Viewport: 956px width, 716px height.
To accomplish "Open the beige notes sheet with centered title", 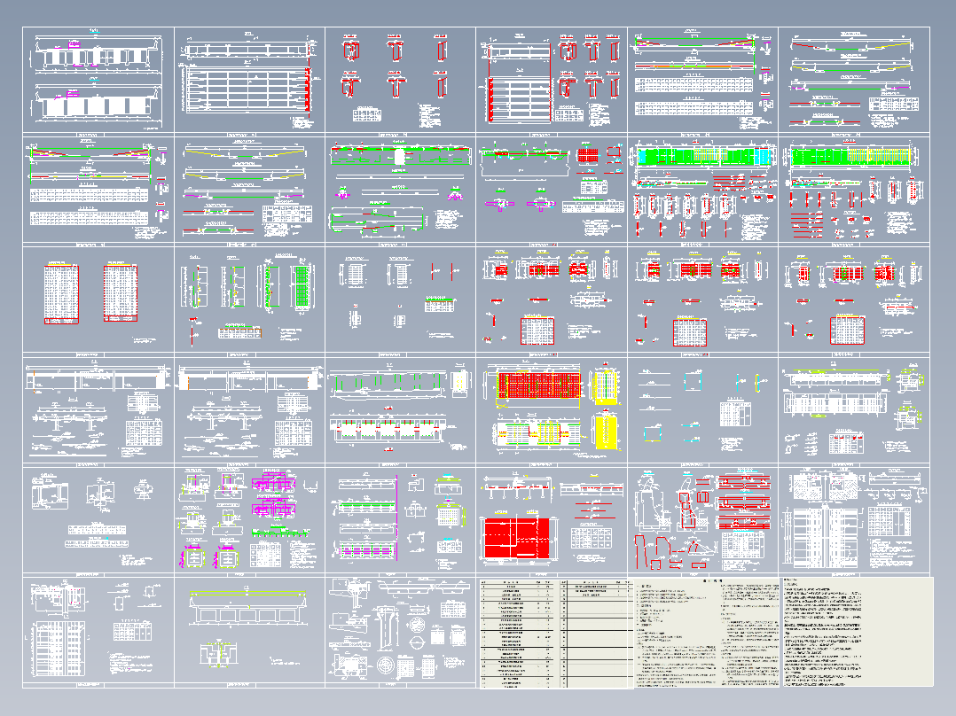I will [705, 633].
